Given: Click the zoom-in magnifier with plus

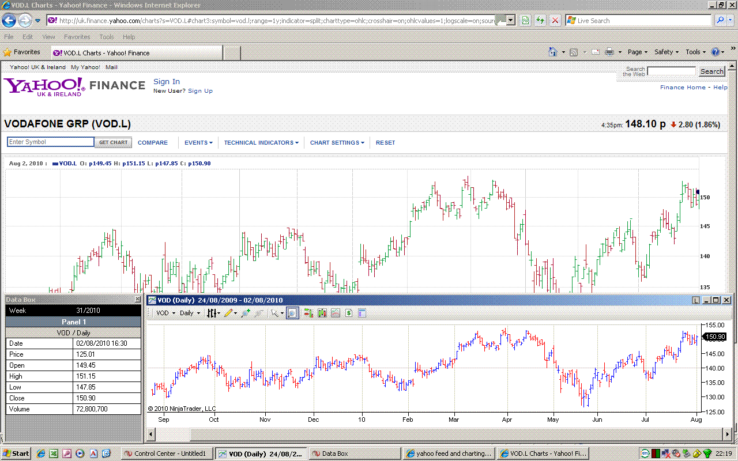Looking at the screenshot, I should coord(246,313).
